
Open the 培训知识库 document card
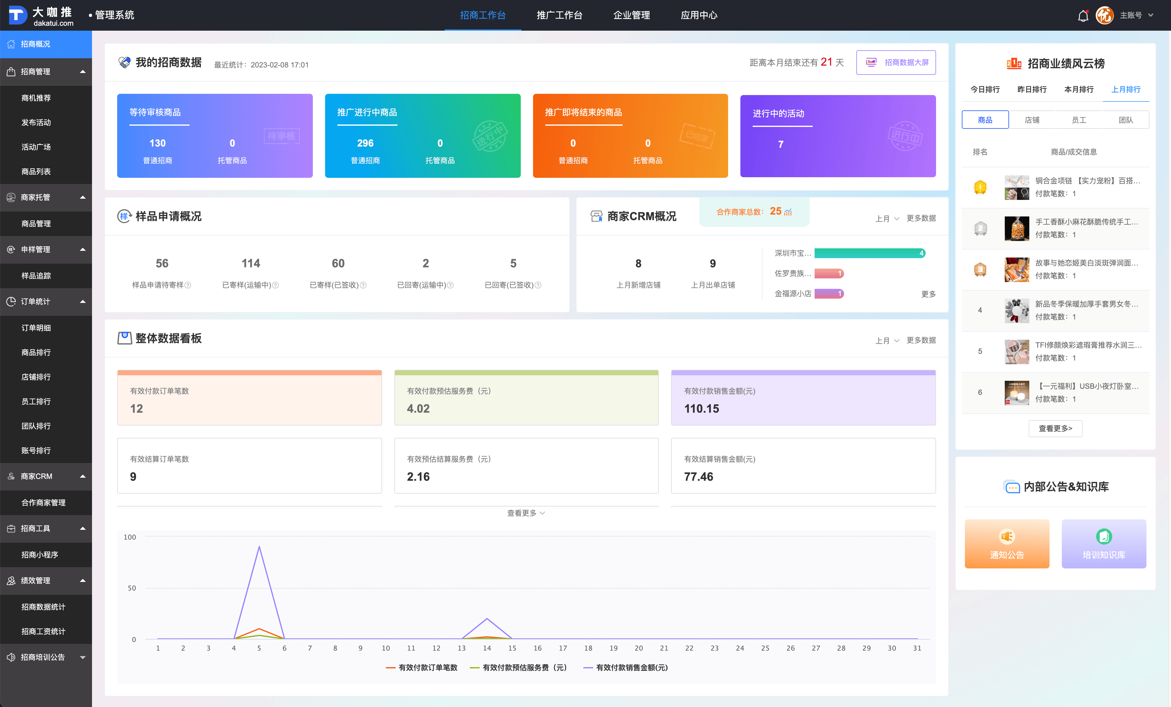[x=1104, y=544]
